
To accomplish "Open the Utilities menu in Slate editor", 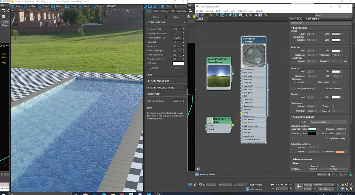I will point(259,11).
